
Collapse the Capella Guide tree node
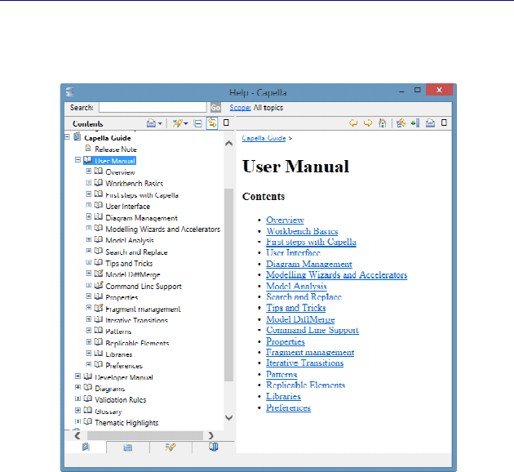point(67,136)
